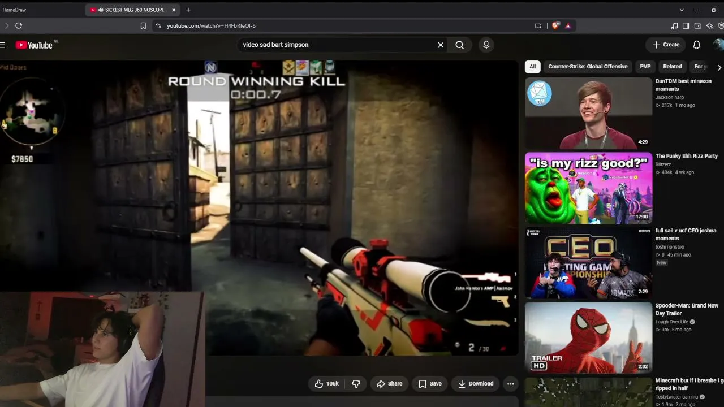724x407 pixels.
Task: Show more filter chips with right arrow
Action: [719, 67]
